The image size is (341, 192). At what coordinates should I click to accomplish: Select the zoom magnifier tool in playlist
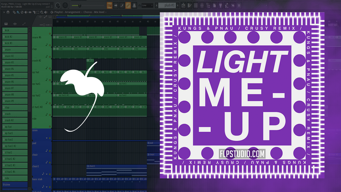point(42,12)
